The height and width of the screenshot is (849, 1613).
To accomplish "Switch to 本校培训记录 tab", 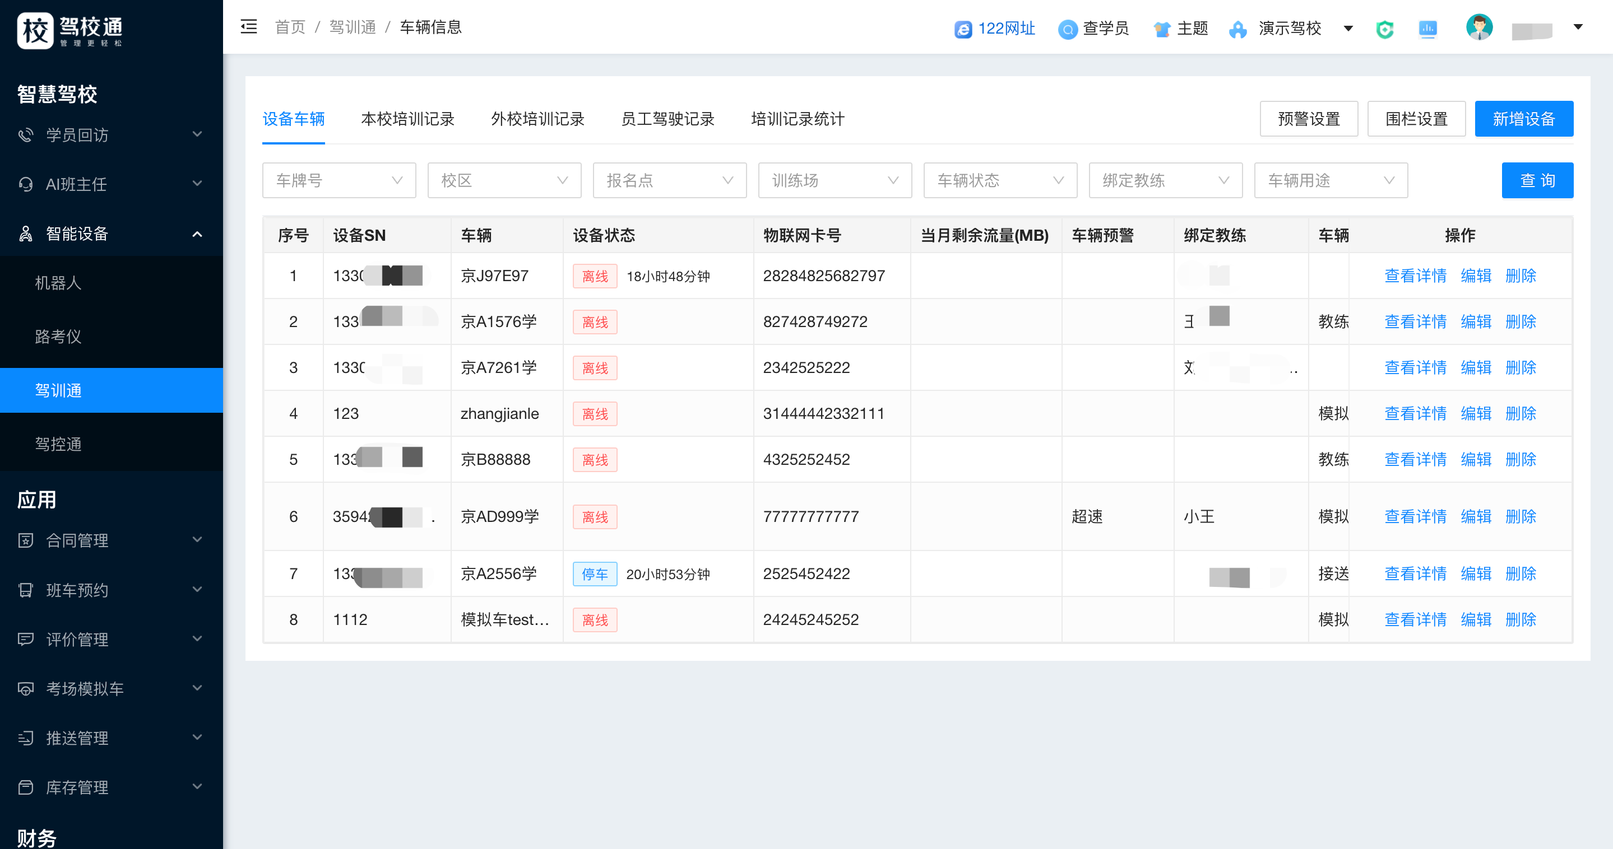I will click(407, 119).
